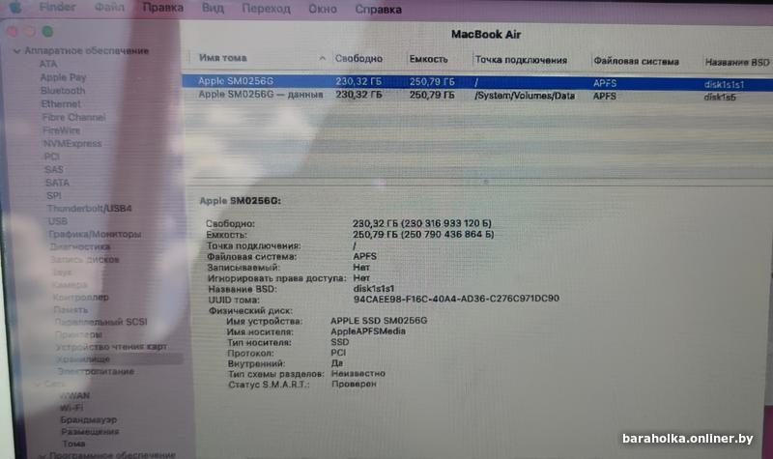Screen dimensions: 773x459
Task: Click the disk1s1s1 cell in selected row
Action: tap(724, 84)
